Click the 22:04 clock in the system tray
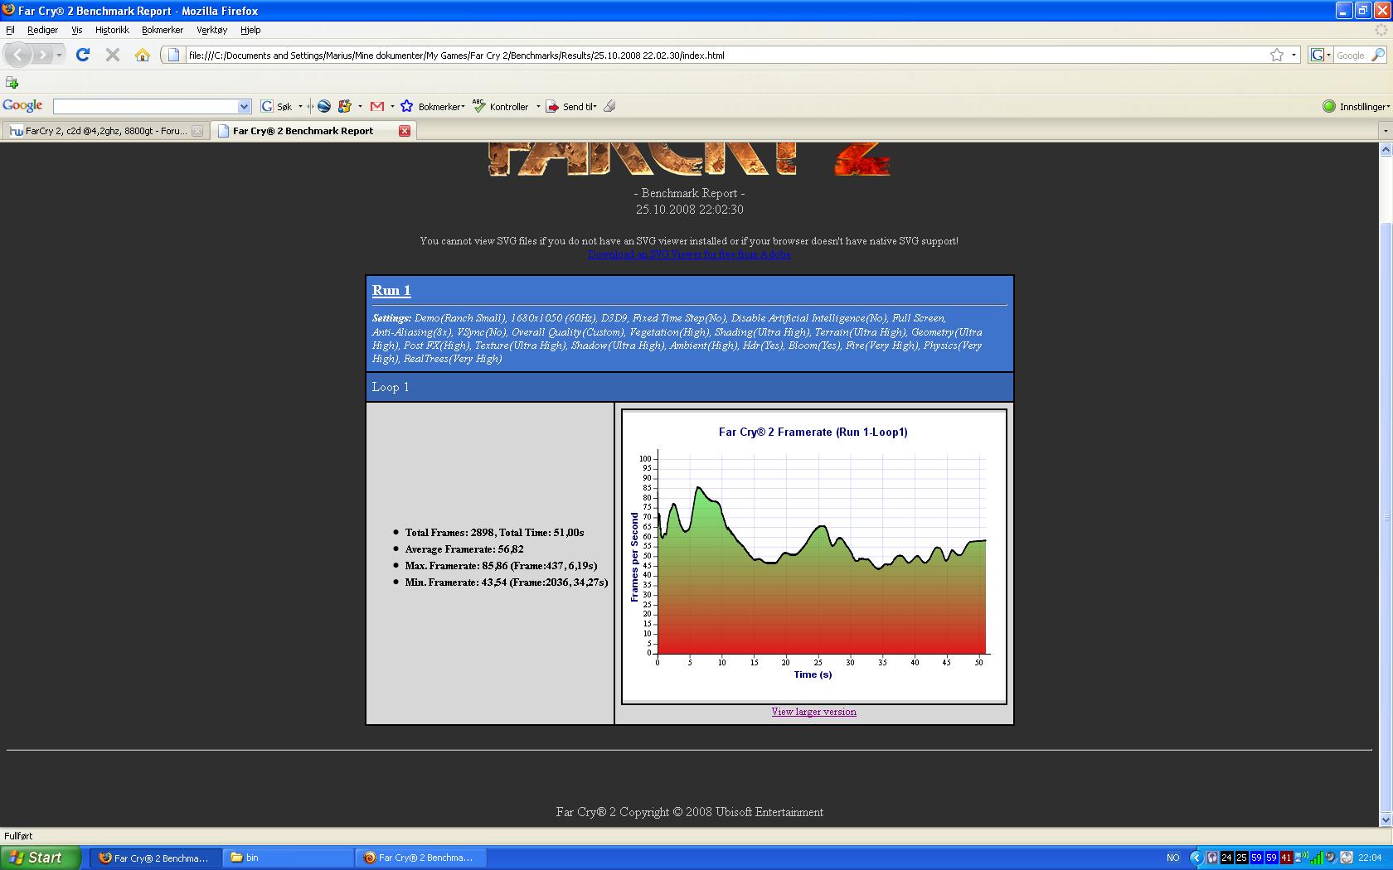The width and height of the screenshot is (1393, 870). tap(1370, 858)
